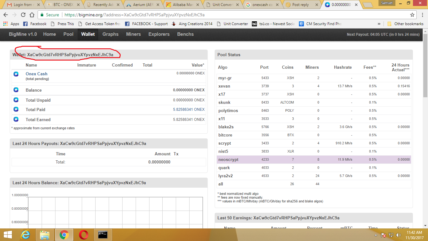Open the Home nav link
This screenshot has width=428, height=241.
click(x=50, y=34)
